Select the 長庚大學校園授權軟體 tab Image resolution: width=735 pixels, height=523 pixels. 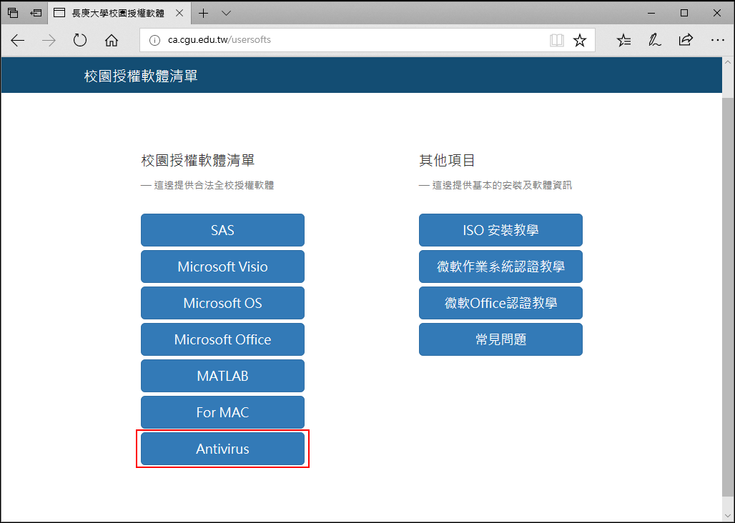[x=119, y=13]
